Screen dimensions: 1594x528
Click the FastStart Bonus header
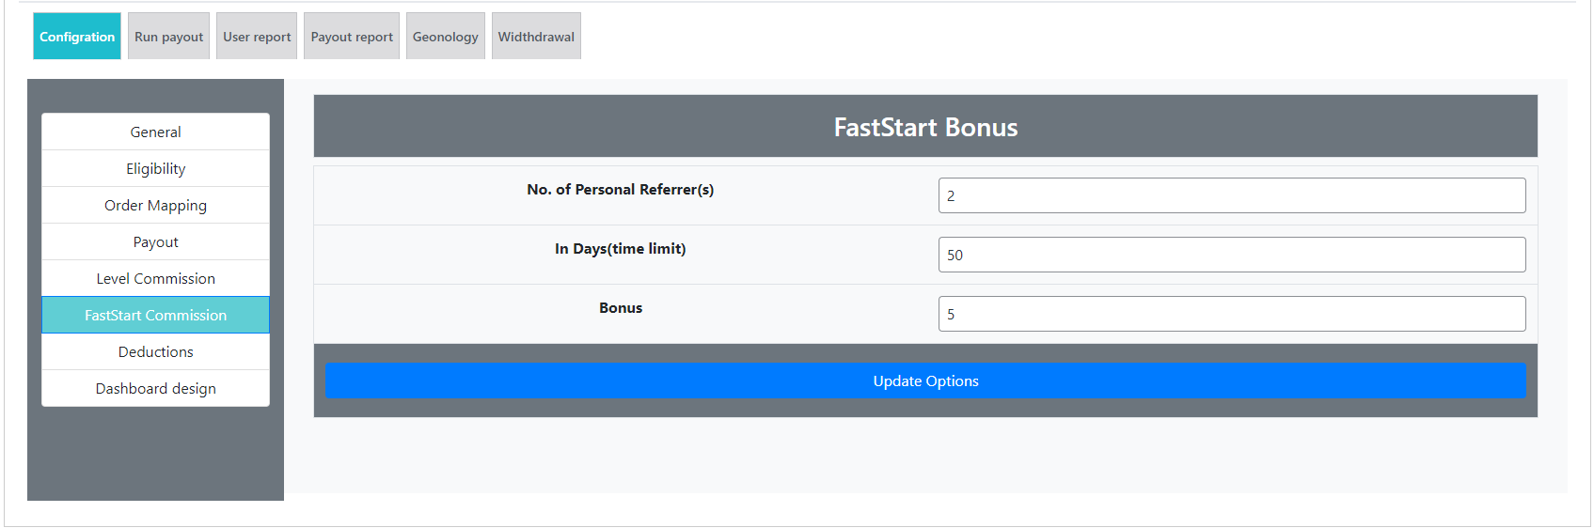[925, 127]
